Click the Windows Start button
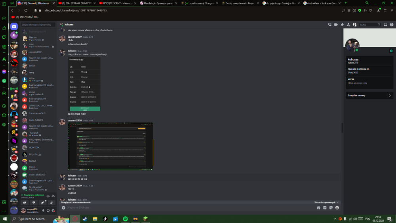 5,219
